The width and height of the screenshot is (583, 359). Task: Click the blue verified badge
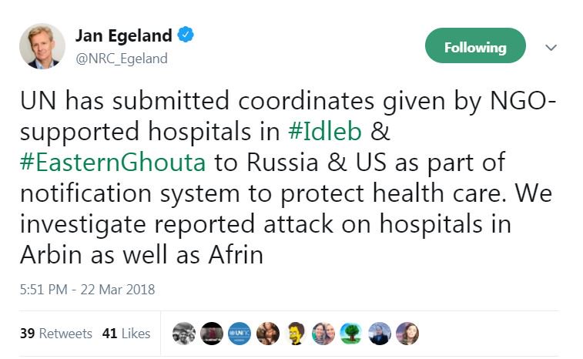pyautogui.click(x=186, y=35)
